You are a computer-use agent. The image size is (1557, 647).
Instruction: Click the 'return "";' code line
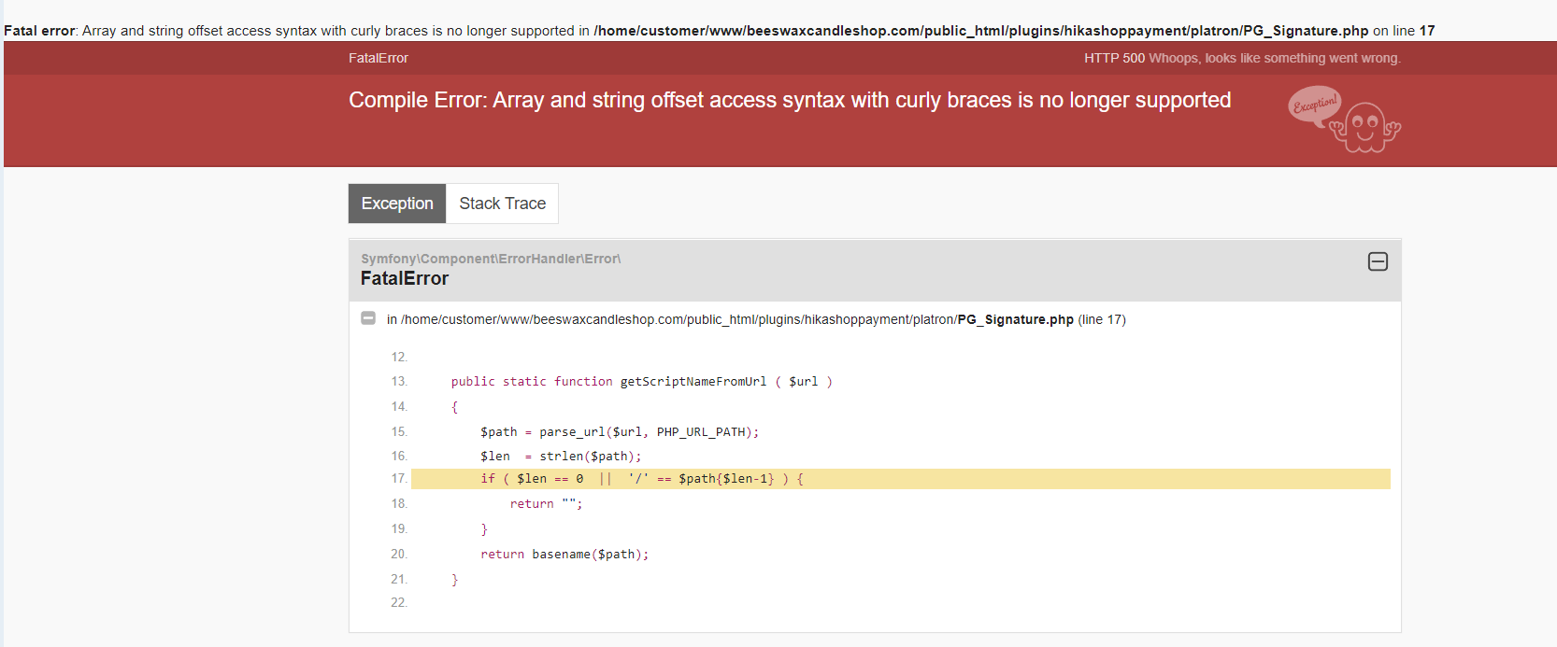pyautogui.click(x=546, y=504)
